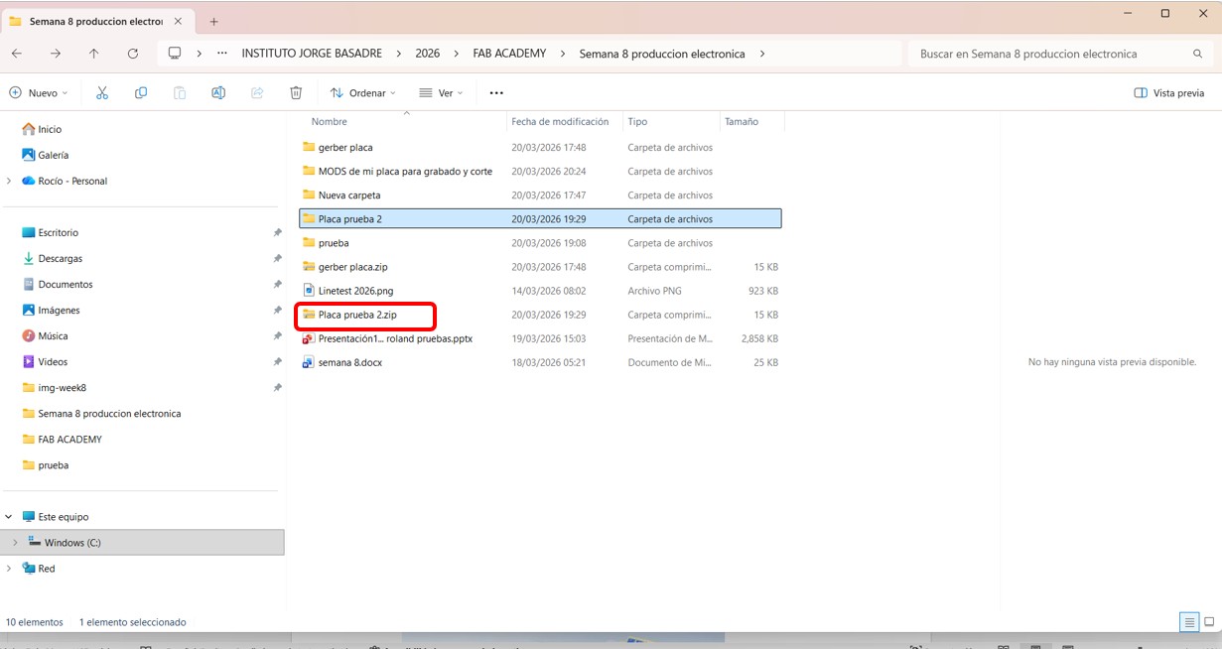
Task: Click chevron after Semana 8 produccion electronica breadcrumb
Action: (x=762, y=54)
